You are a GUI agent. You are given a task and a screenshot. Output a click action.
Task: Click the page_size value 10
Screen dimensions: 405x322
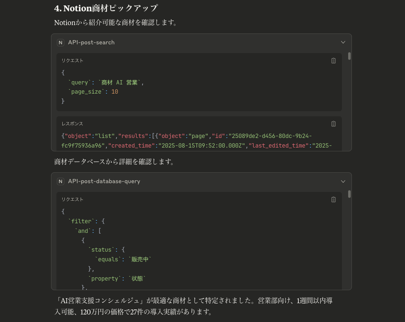coord(115,92)
